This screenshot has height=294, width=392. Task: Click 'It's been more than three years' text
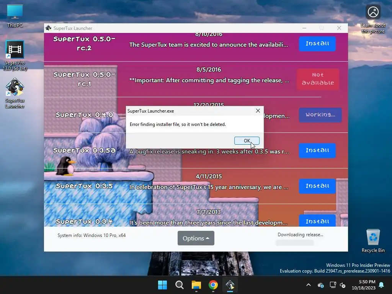pyautogui.click(x=208, y=222)
